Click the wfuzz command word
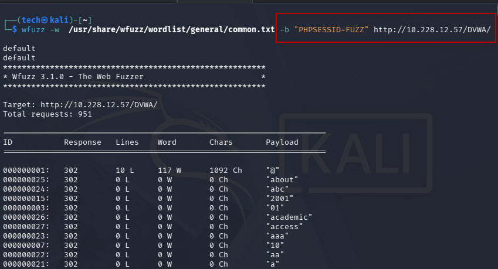Viewport: 498px width, 269px height. click(x=33, y=30)
